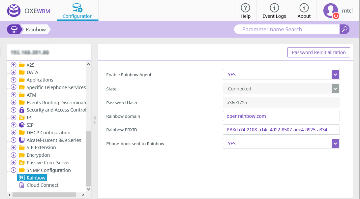This screenshot has width=360, height=199.
Task: Click the mtcl user avatar icon
Action: point(331,11)
